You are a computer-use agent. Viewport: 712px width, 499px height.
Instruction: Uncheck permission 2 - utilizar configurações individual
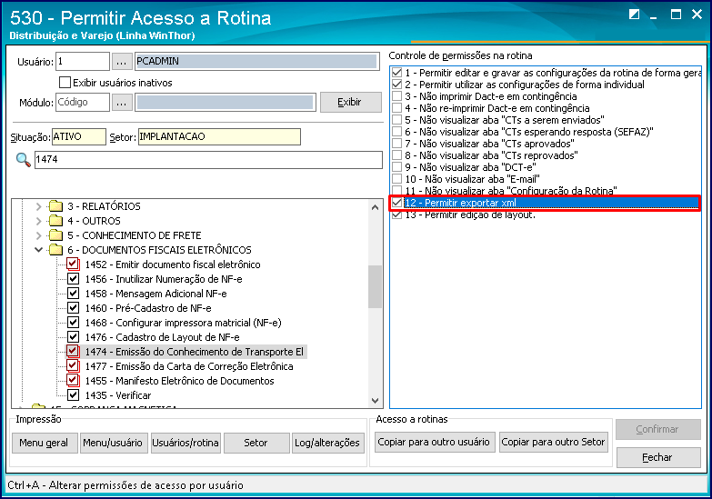(397, 85)
